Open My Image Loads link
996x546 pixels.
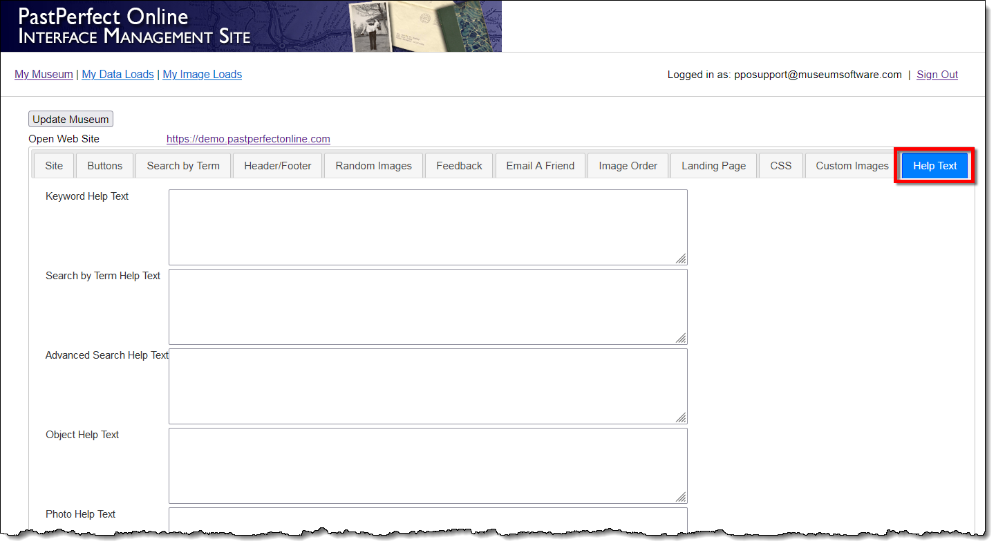202,75
